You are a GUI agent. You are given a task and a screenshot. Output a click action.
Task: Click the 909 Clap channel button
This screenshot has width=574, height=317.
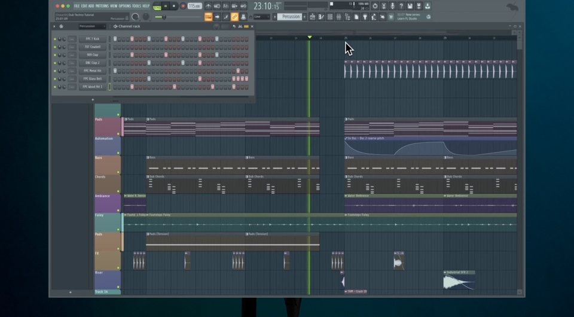pyautogui.click(x=93, y=55)
